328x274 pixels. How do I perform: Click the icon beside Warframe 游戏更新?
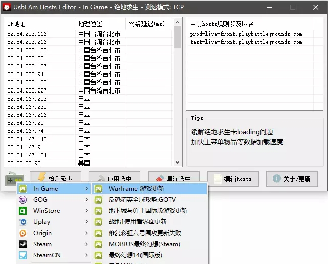tap(98, 189)
